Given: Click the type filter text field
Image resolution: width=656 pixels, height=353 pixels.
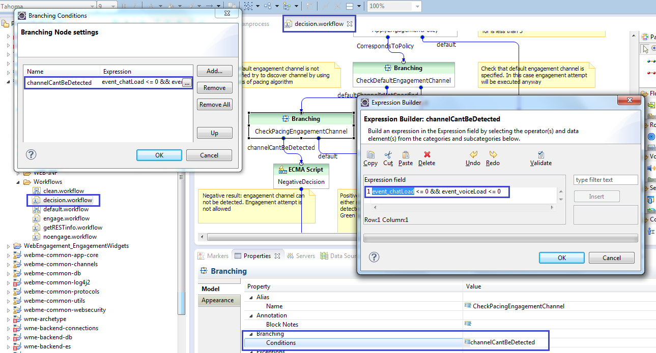Looking at the screenshot, I should [606, 180].
